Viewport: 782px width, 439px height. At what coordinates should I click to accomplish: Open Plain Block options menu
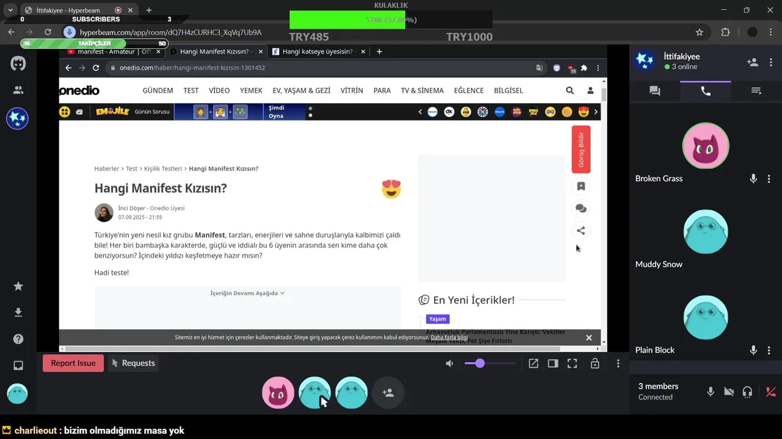click(x=769, y=350)
